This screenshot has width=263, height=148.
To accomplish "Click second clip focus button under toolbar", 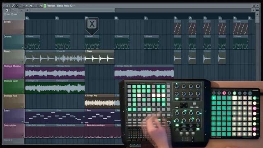I will click(14, 10).
